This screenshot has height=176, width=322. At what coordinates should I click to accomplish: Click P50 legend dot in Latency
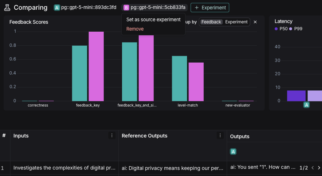tap(276, 29)
